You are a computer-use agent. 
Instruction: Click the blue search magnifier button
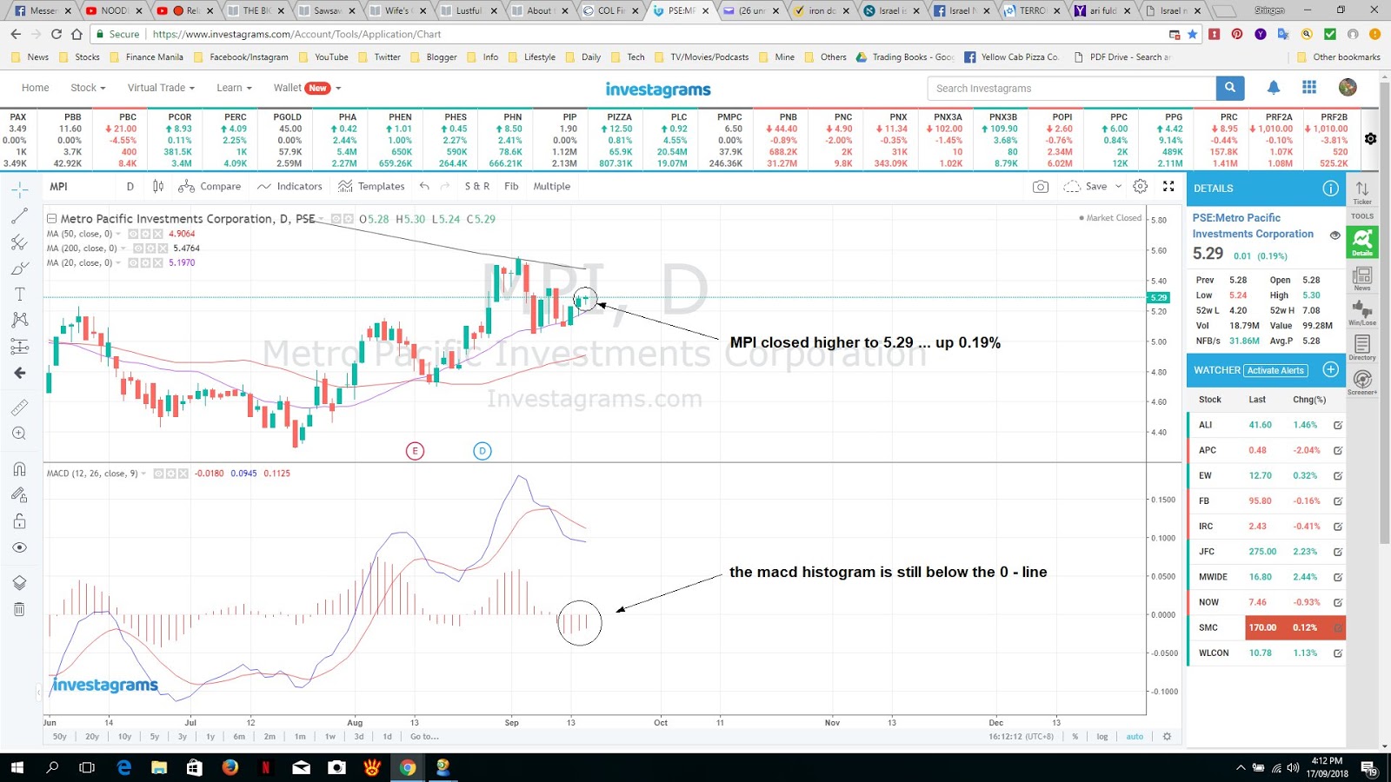[1230, 88]
